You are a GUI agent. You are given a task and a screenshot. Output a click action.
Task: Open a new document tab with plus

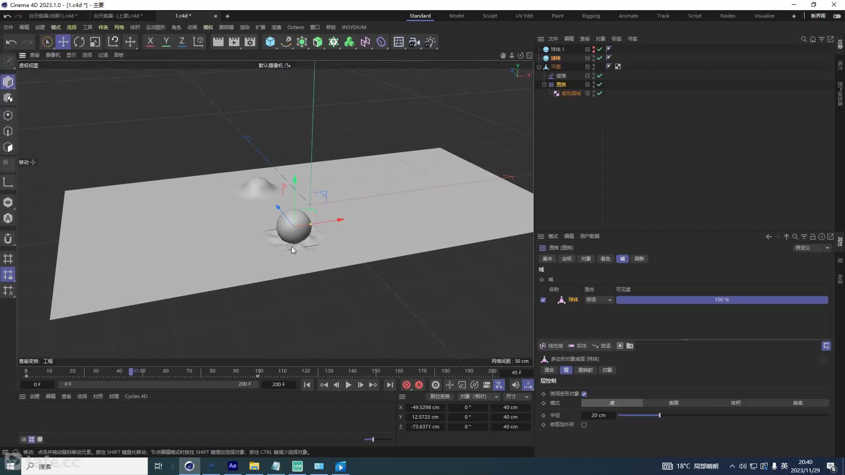pos(228,16)
